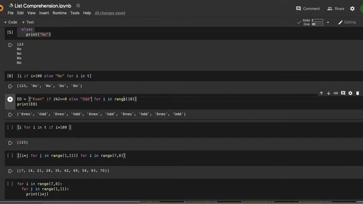
Task: Run the EO even/odd cell
Action: (x=10, y=99)
